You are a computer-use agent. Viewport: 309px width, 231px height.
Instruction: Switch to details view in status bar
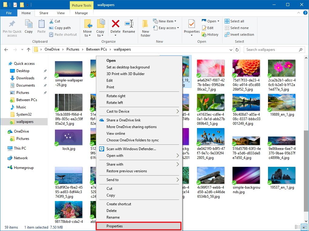tap(297, 227)
